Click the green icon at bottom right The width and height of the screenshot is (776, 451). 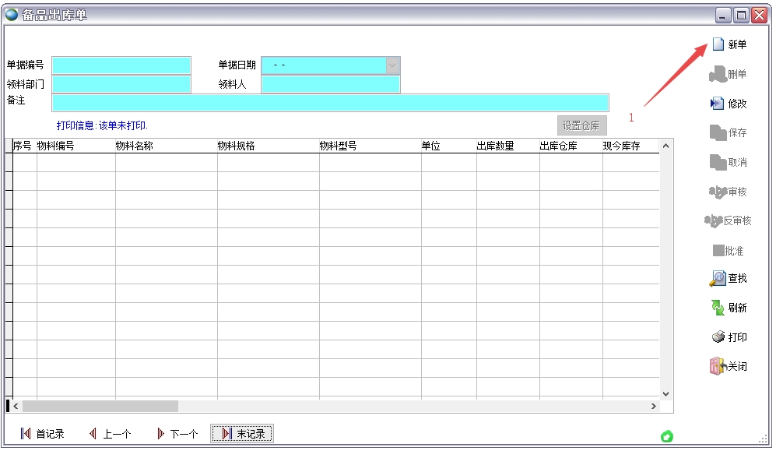666,436
